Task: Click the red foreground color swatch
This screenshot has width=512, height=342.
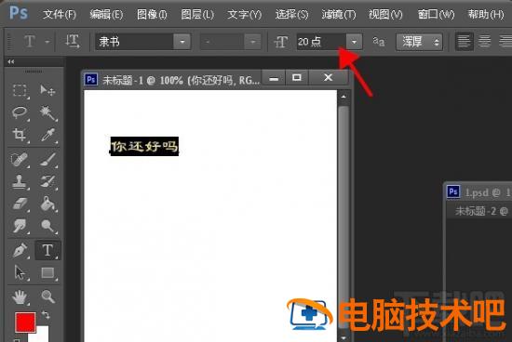Action: tap(25, 322)
